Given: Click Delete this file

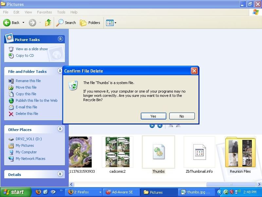Looking at the screenshot, I should [27, 114].
